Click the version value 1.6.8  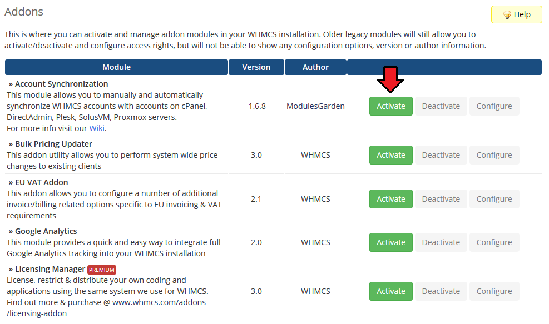point(257,106)
